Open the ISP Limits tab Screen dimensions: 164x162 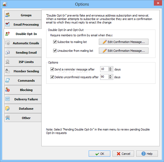[23, 62]
